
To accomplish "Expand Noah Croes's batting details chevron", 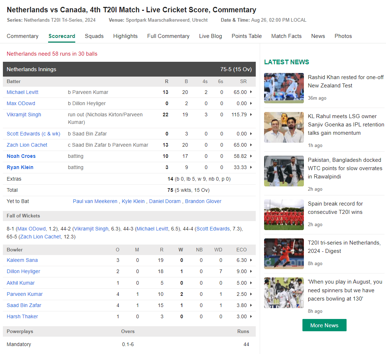I will [250, 156].
